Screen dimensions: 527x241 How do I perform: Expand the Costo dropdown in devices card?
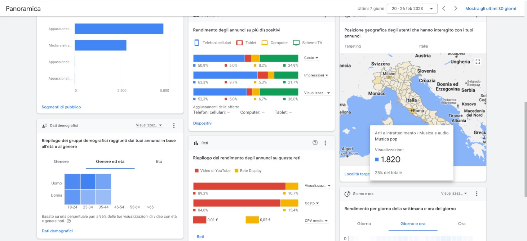tap(311, 58)
